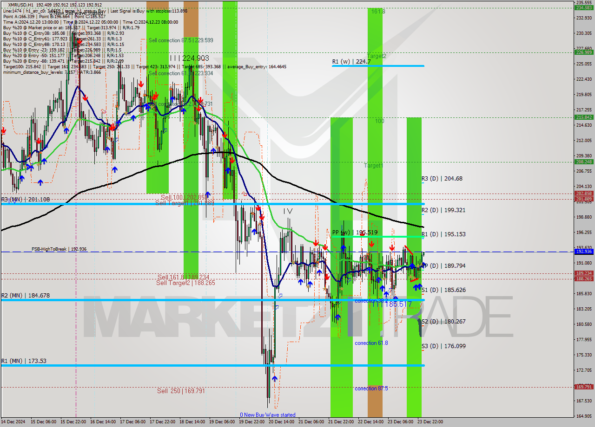The image size is (595, 427).
Task: Click the 226.989 price tag on axis
Action: pos(584,52)
